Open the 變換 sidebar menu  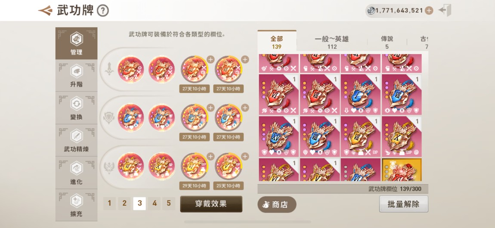click(76, 108)
